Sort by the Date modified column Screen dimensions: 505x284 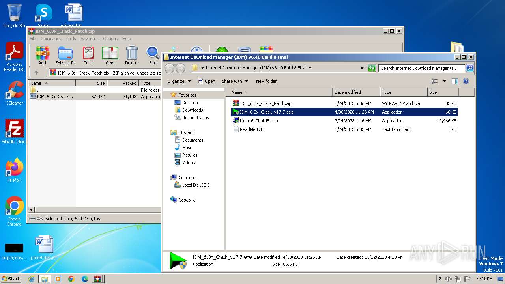[x=356, y=92]
